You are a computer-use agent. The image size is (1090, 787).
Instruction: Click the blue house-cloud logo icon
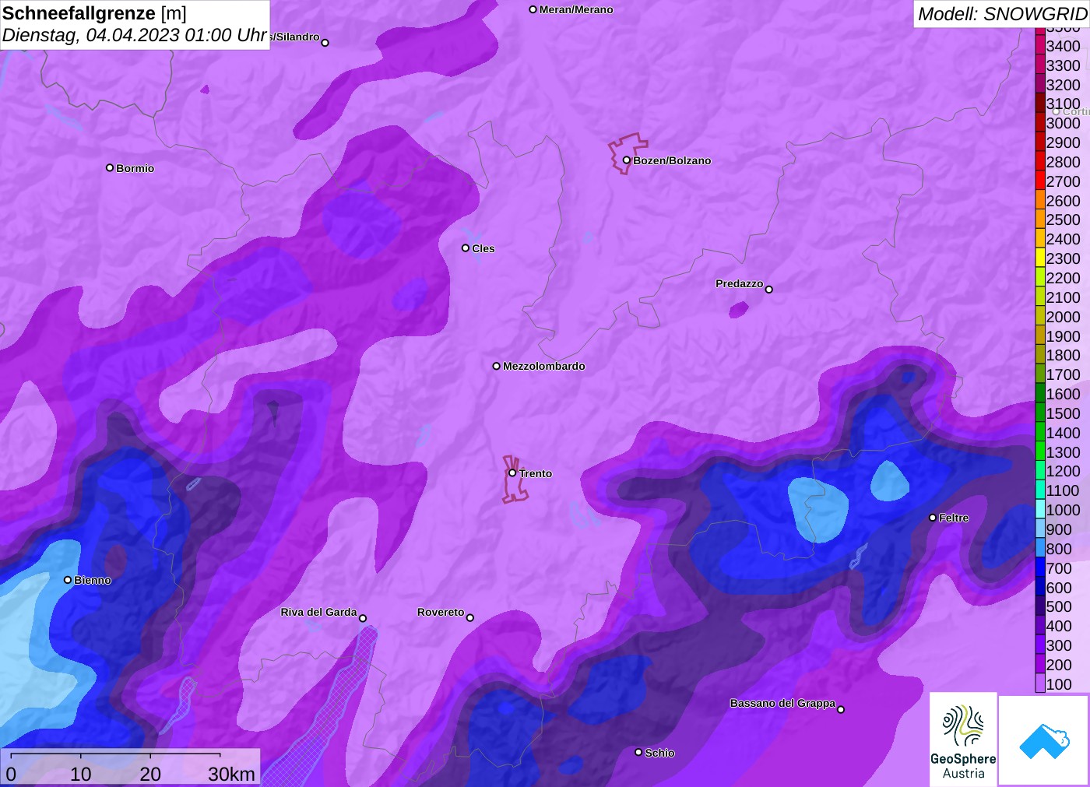pos(1044,740)
